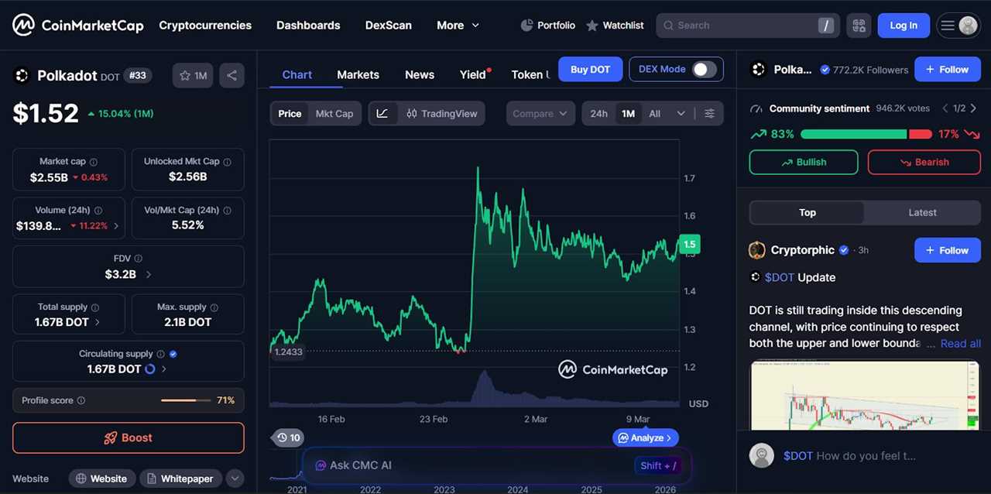The image size is (991, 494).
Task: Switch the chart from Price to Mkt Cap
Action: (x=334, y=113)
